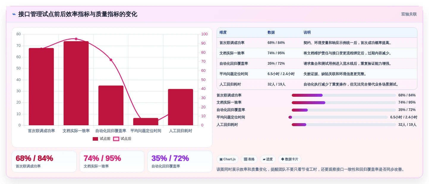Click the 文档实际一致率 progress bar
429x184 pixels.
344,103
